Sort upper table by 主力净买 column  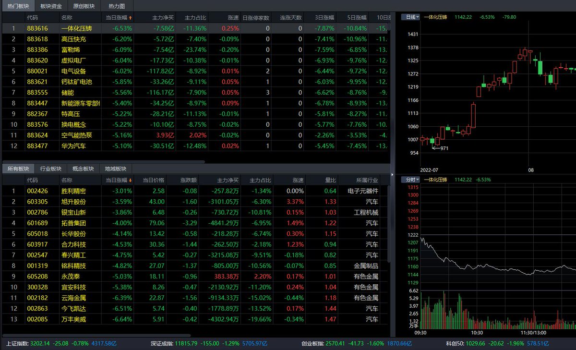click(163, 18)
